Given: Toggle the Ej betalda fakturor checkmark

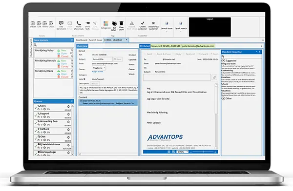Looking at the screenshot, I should pos(36,146).
